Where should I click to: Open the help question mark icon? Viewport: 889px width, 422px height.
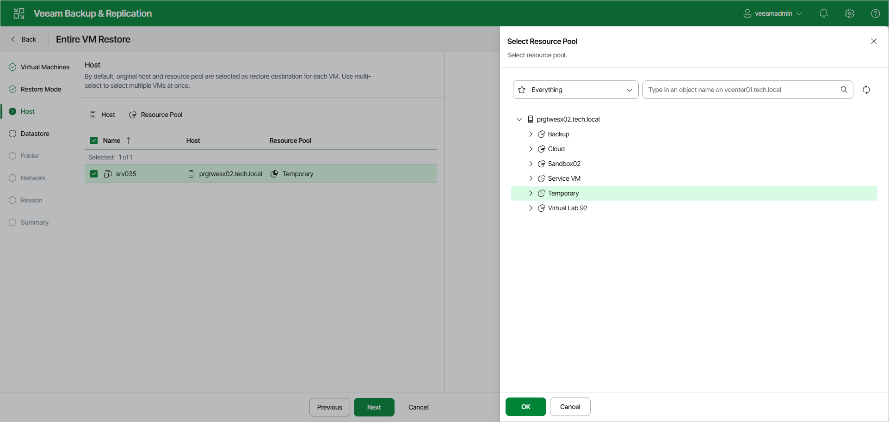[876, 13]
